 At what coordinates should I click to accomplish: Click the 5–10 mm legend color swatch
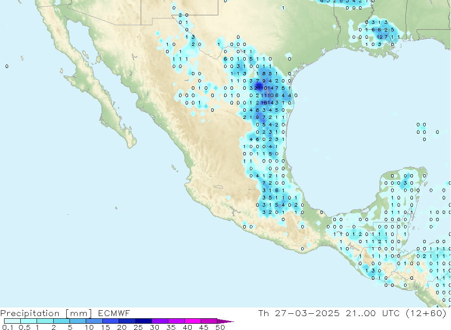[x=78, y=321]
